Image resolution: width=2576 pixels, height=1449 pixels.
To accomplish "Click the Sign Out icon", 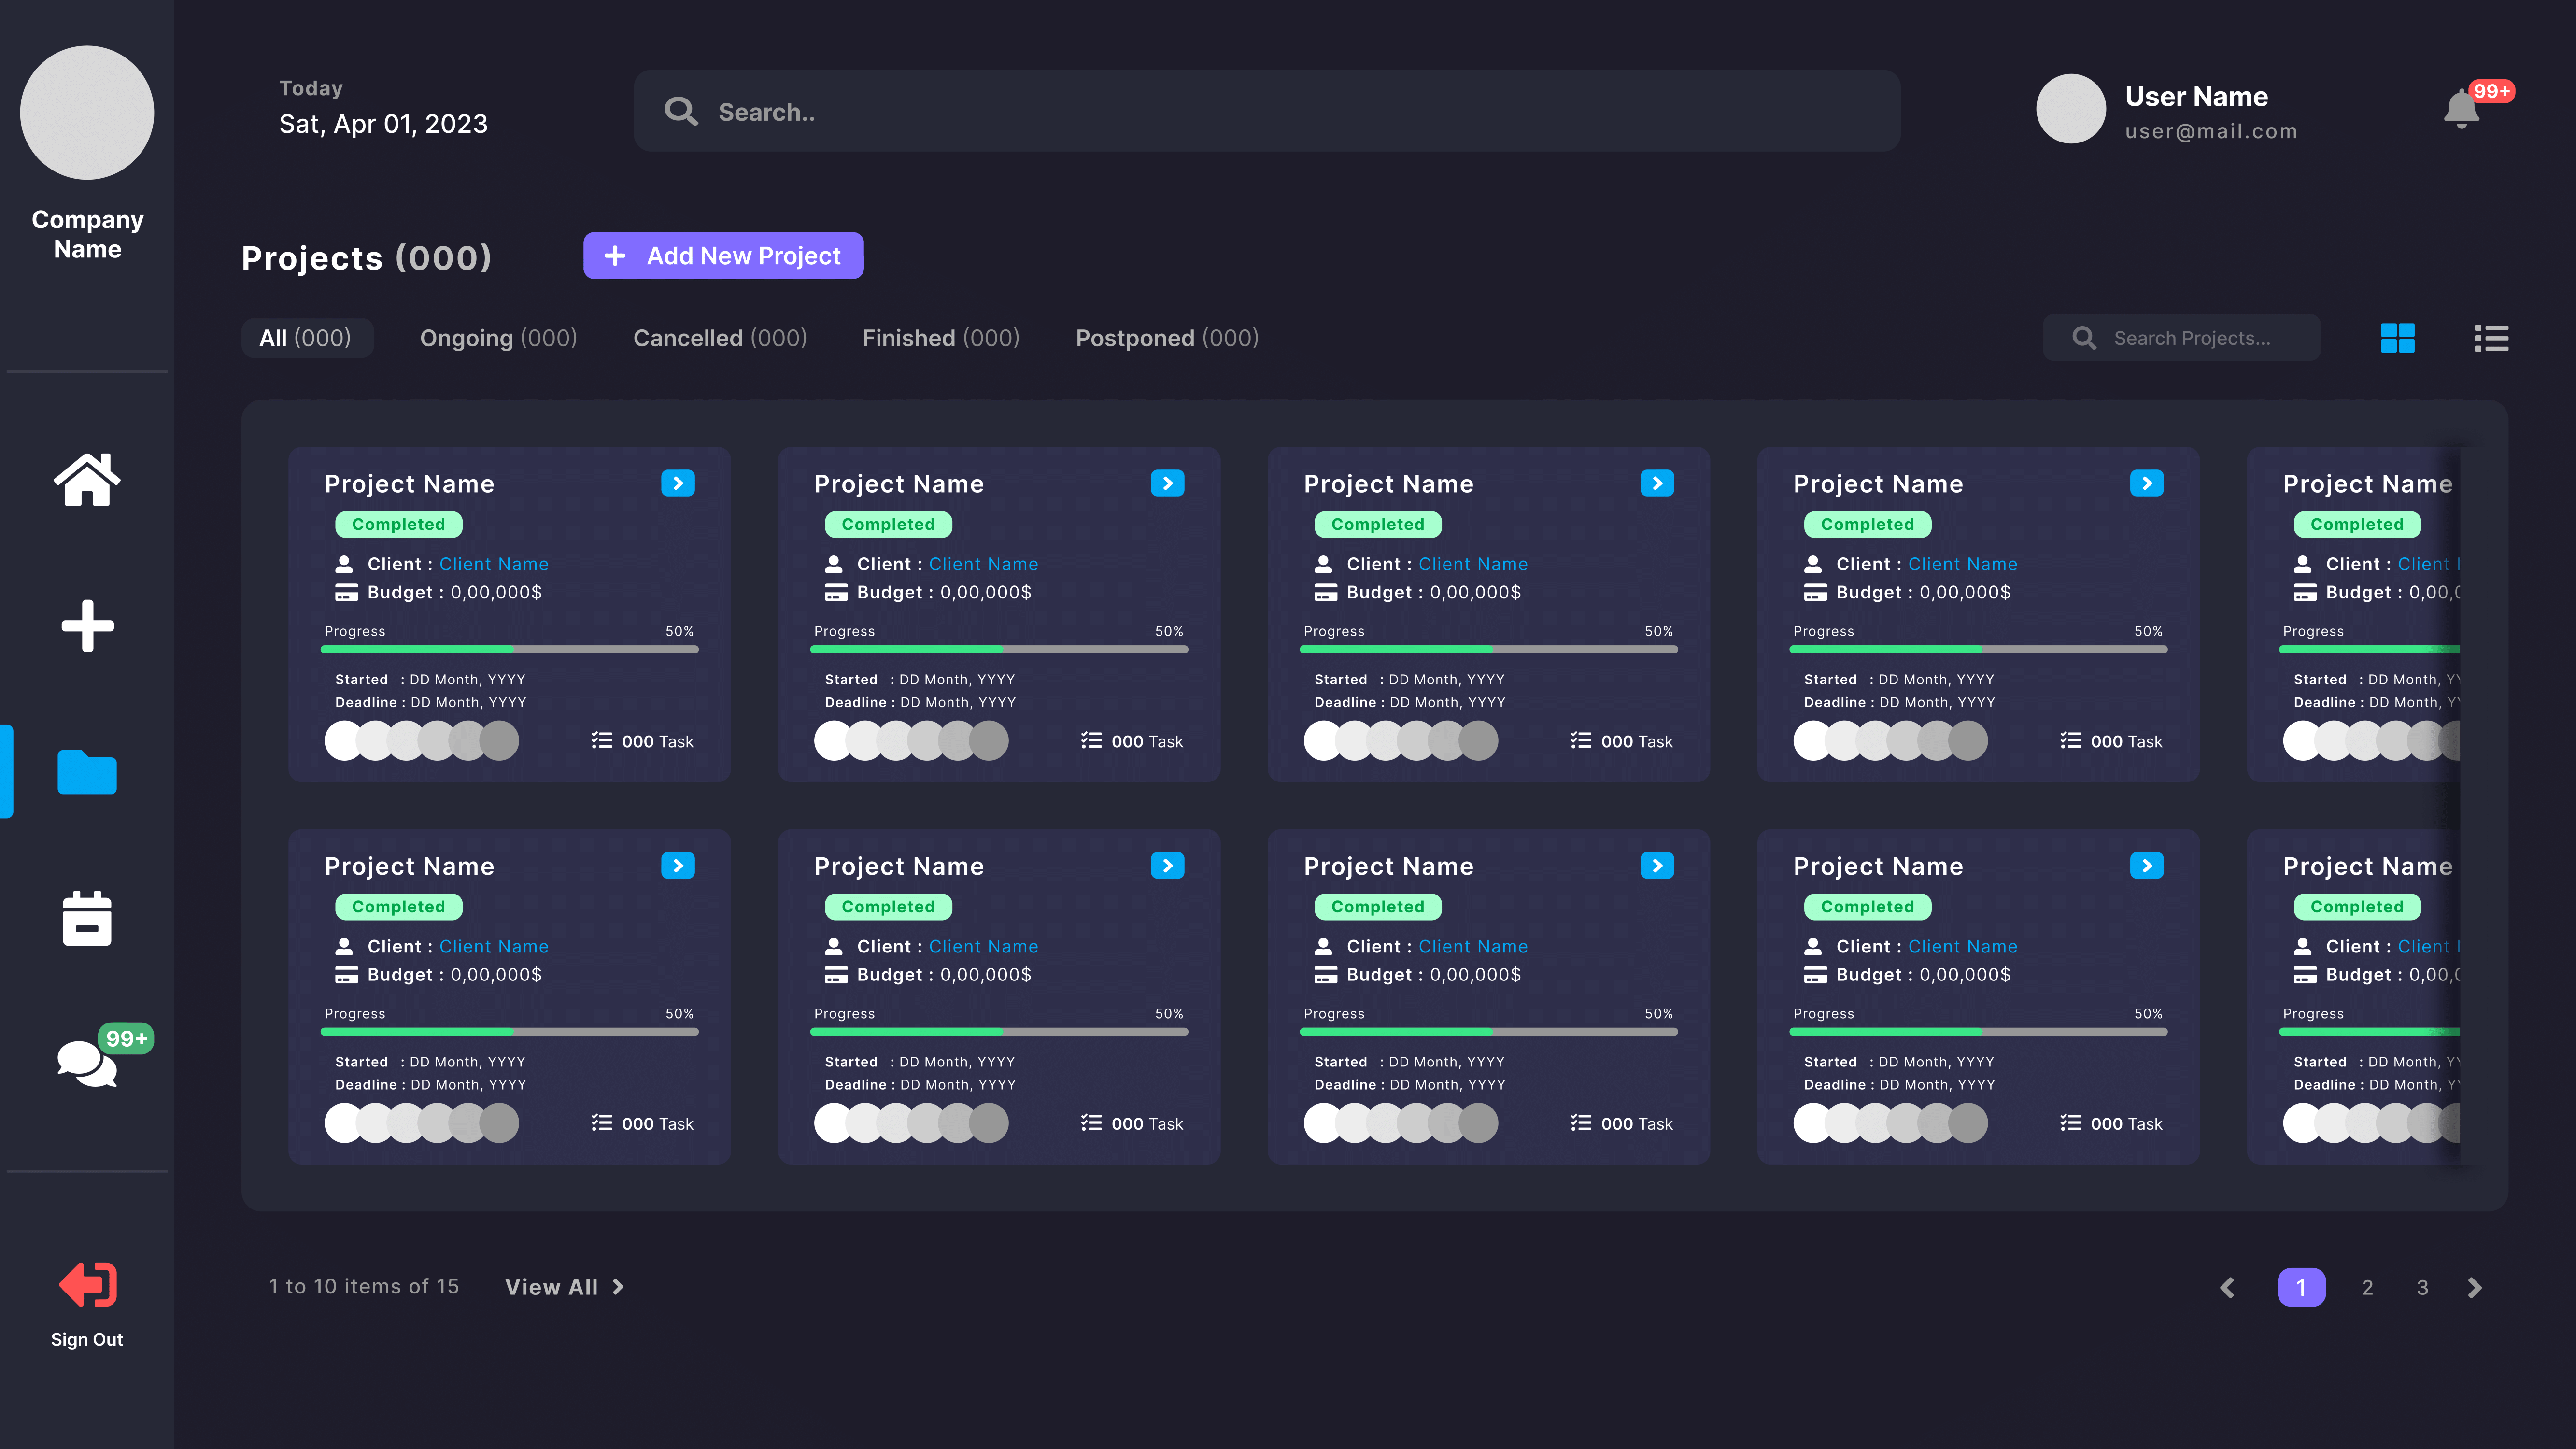I will click(x=87, y=1285).
